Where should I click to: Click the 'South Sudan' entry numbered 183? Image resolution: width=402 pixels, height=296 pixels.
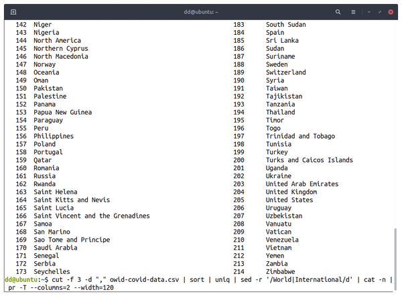285,25
